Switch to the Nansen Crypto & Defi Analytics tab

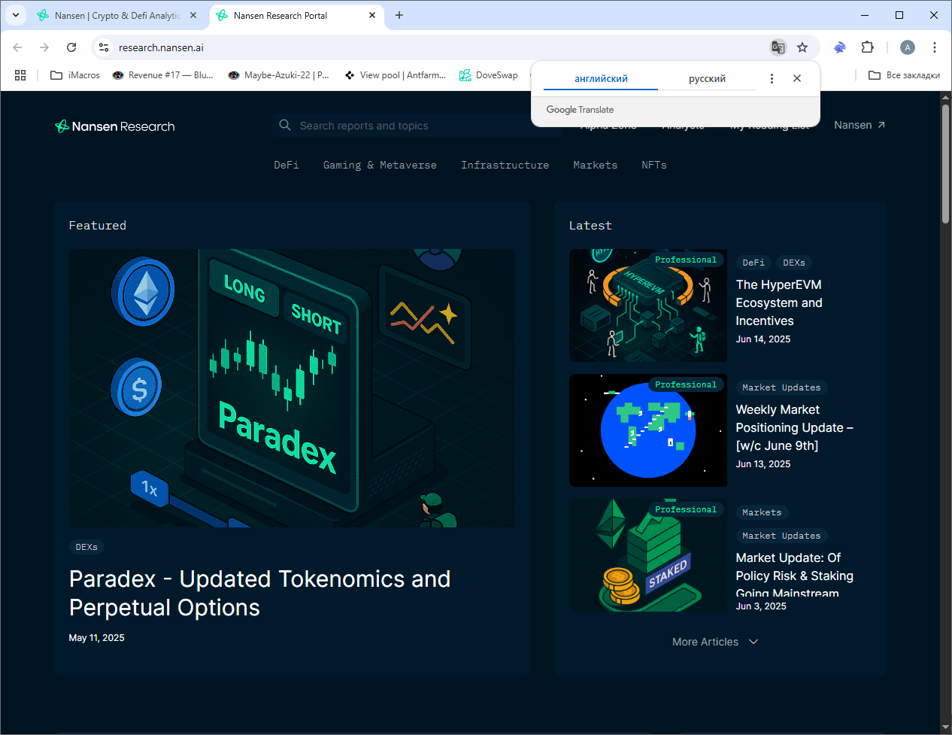point(117,15)
